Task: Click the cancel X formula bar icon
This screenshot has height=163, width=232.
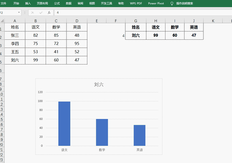Action: pyautogui.click(x=32, y=13)
